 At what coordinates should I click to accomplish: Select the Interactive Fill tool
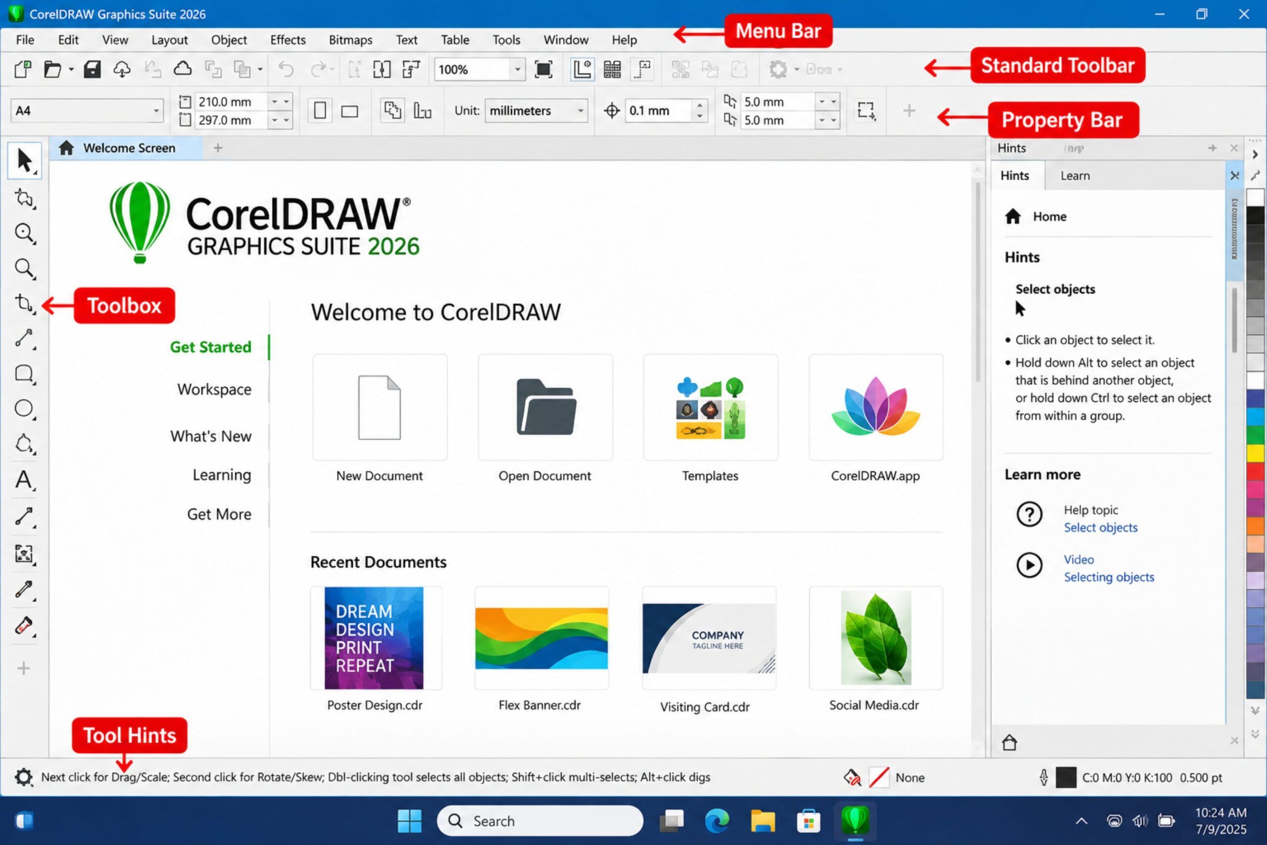(24, 625)
